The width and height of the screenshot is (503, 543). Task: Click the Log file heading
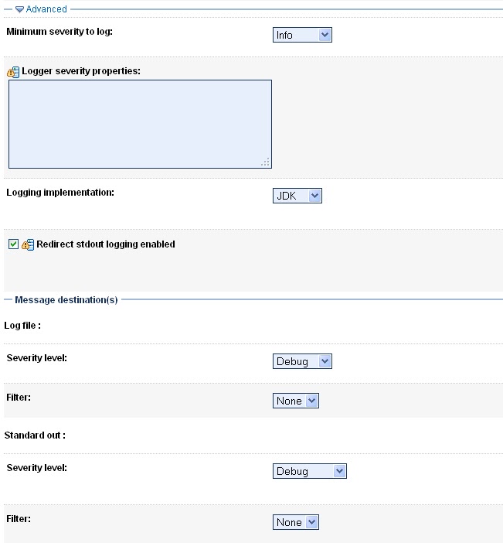click(x=22, y=326)
